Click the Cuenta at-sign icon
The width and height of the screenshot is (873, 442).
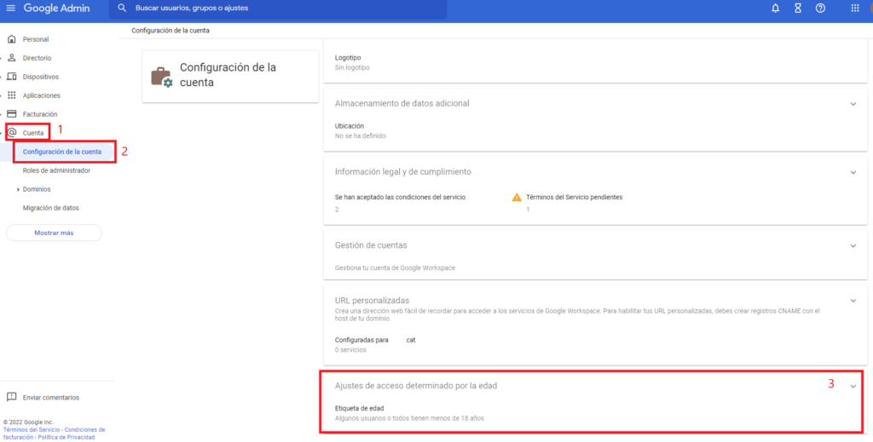pos(11,132)
